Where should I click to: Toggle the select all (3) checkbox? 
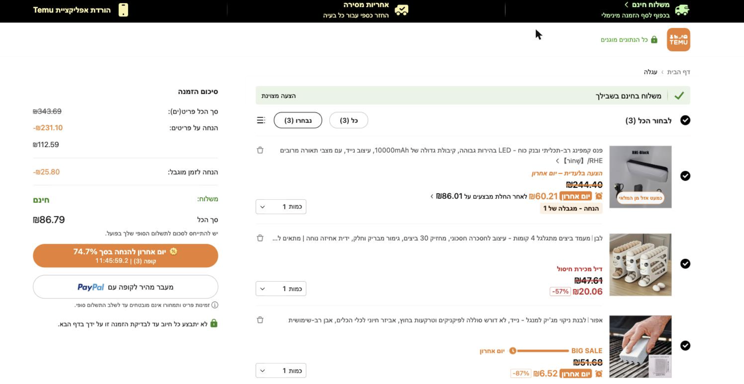(685, 120)
